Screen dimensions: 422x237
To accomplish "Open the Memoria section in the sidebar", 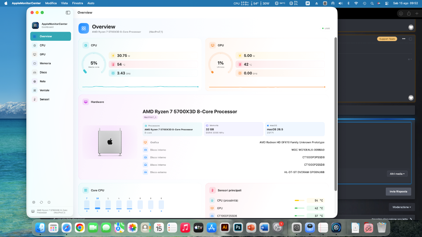I will pos(51,63).
